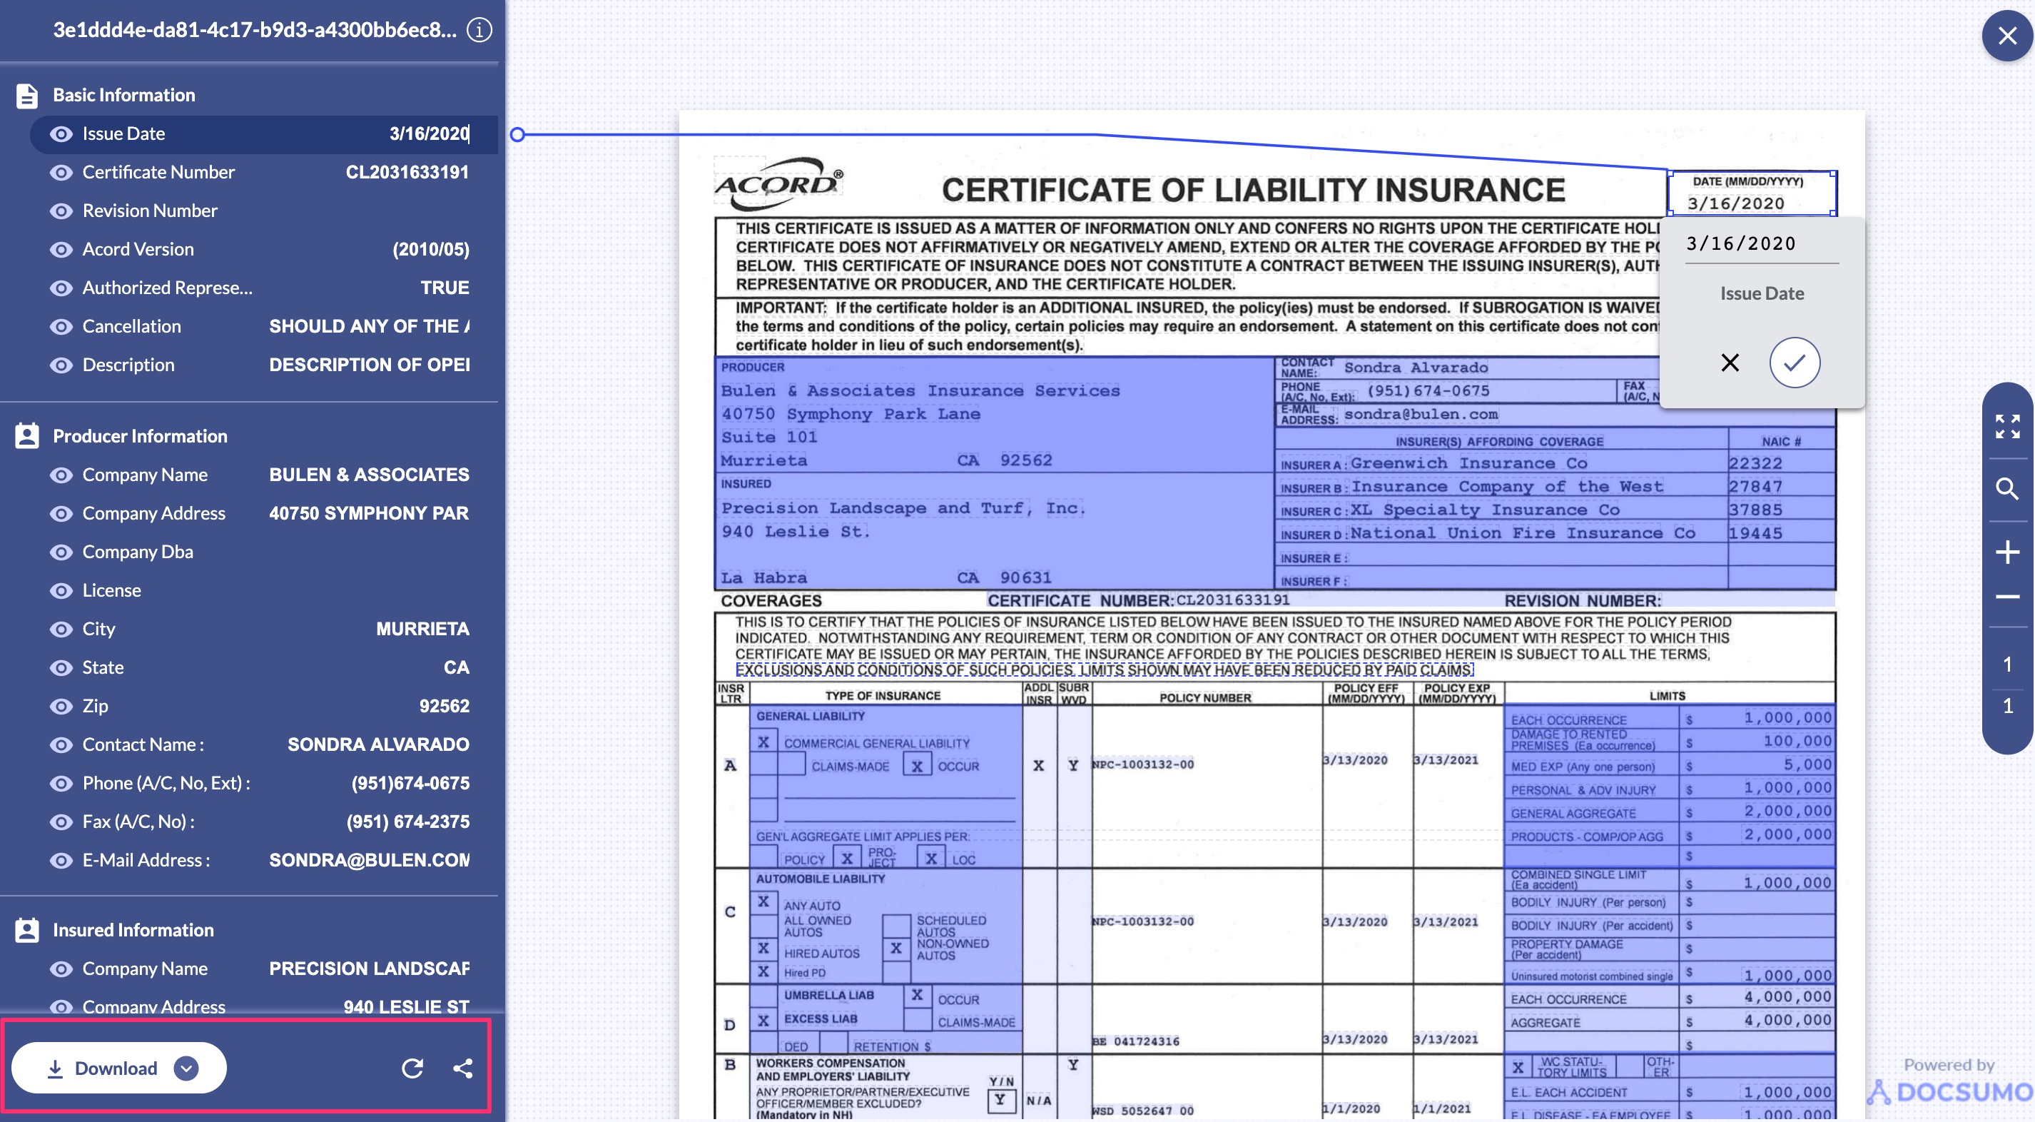
Task: Click Greenwich Insurance Co insurer A entry
Action: click(1468, 464)
